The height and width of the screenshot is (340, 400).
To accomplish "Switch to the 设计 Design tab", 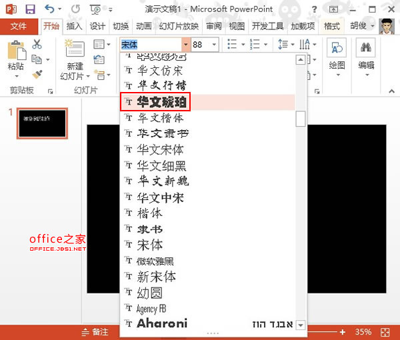I will click(97, 26).
